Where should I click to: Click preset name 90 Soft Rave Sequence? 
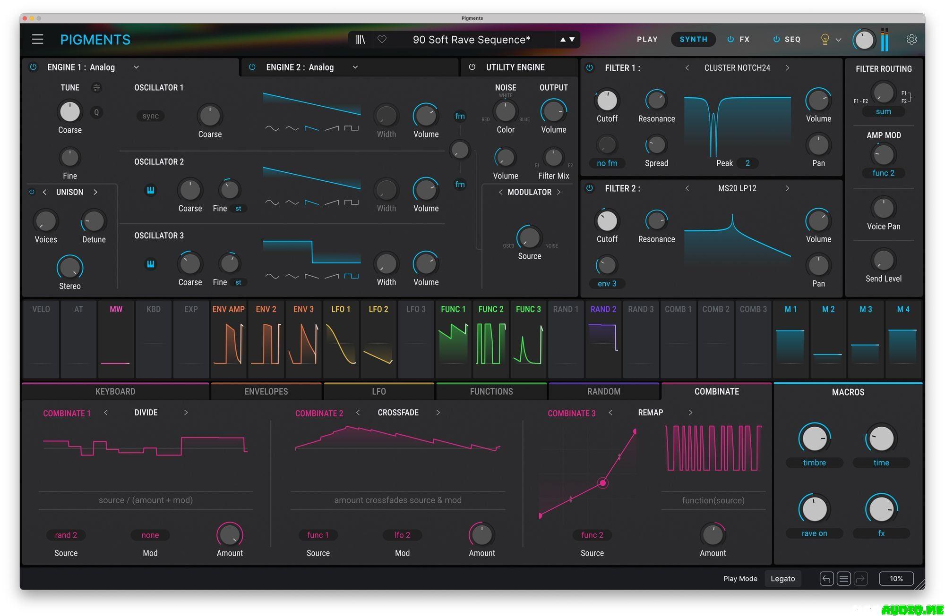[472, 40]
